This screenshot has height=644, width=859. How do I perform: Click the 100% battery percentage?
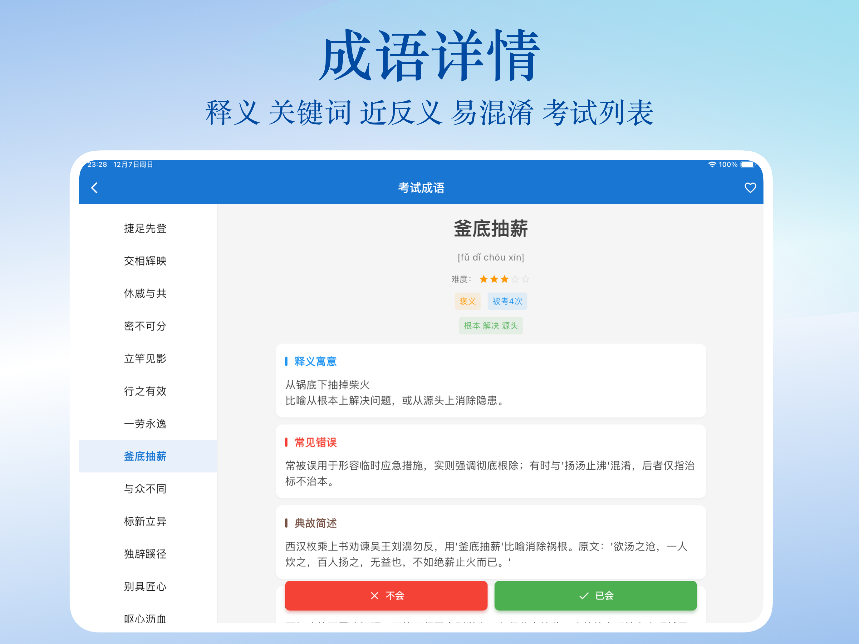(728, 165)
